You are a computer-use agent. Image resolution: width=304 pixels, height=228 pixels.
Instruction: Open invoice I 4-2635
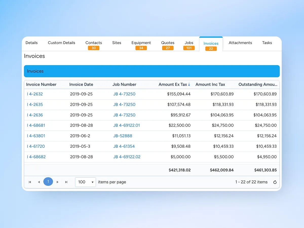pyautogui.click(x=35, y=104)
